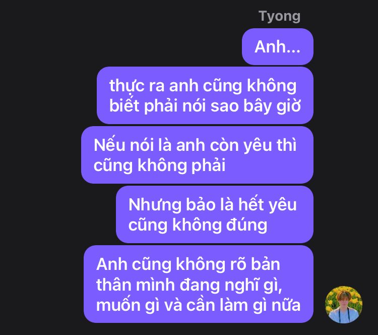Screen dimensions: 378x335
Task: Select the "Anh cũng không rõ bản" message
Action: click(x=199, y=284)
